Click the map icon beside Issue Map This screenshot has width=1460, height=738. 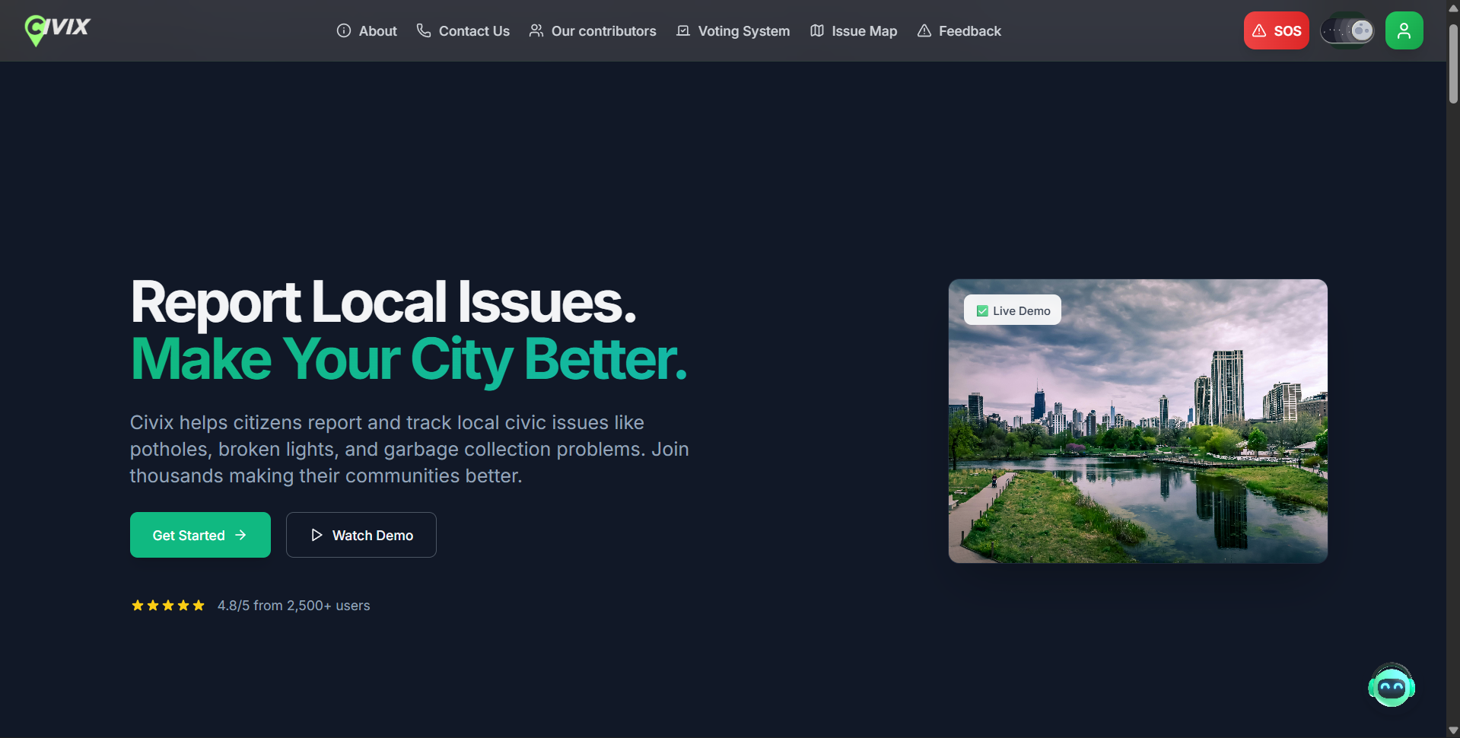pos(817,30)
